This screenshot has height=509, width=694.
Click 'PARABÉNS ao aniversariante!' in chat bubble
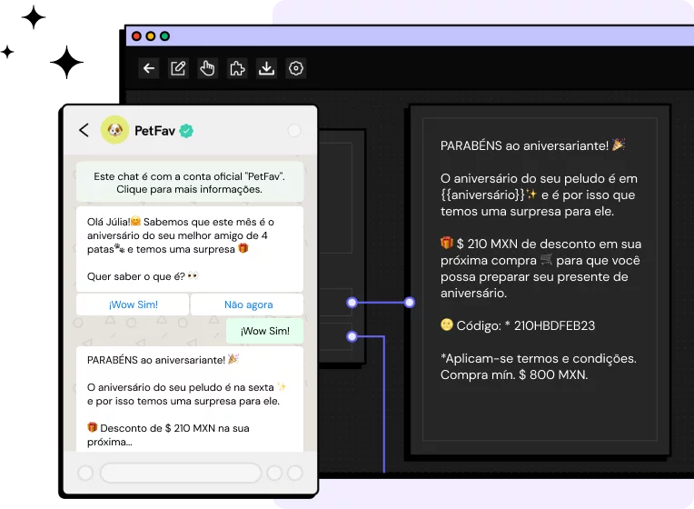156,360
